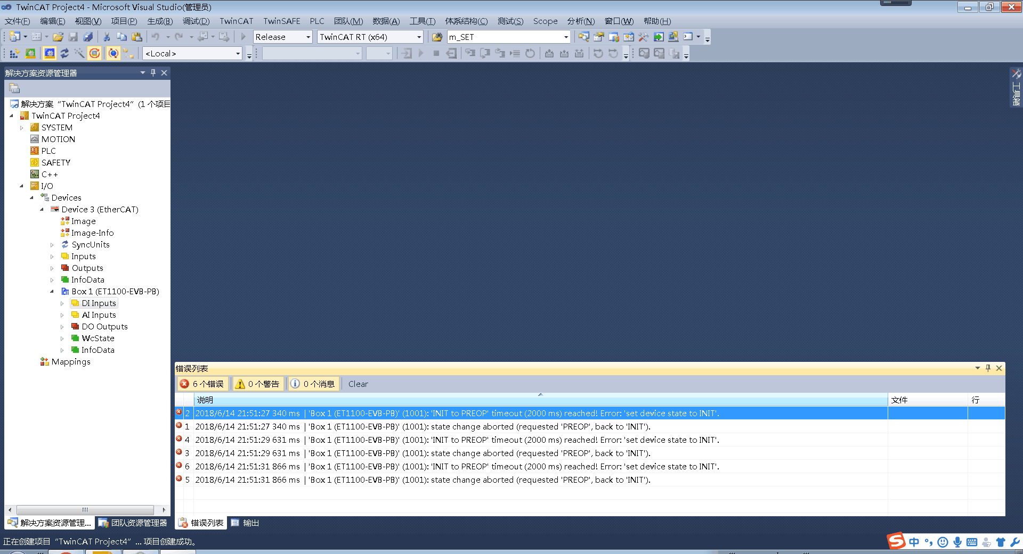
Task: Sort by the 文件 column header
Action: coord(928,400)
